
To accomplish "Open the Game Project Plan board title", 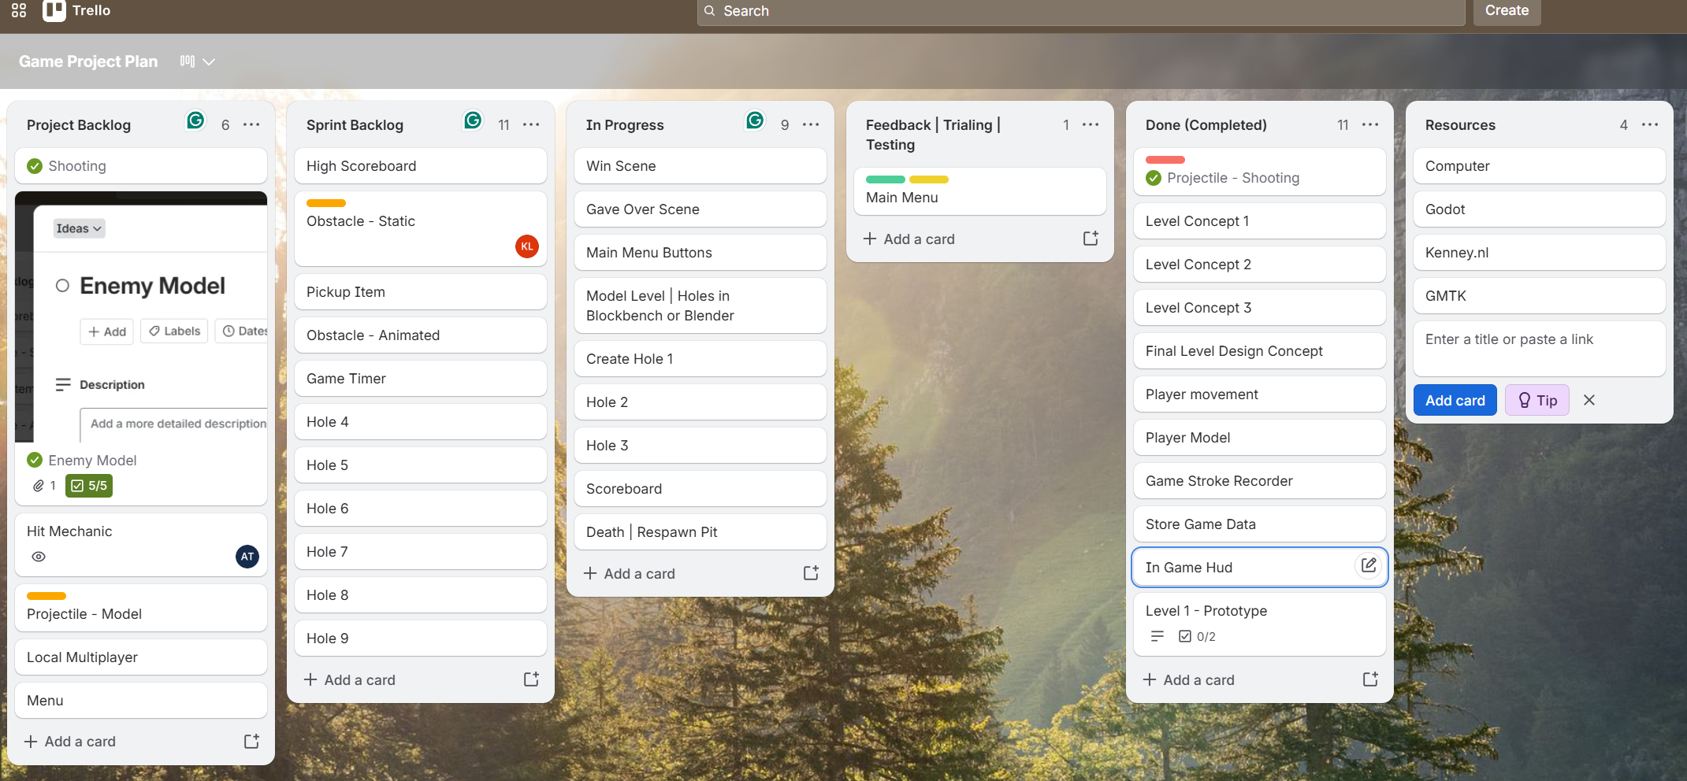I will pyautogui.click(x=88, y=61).
